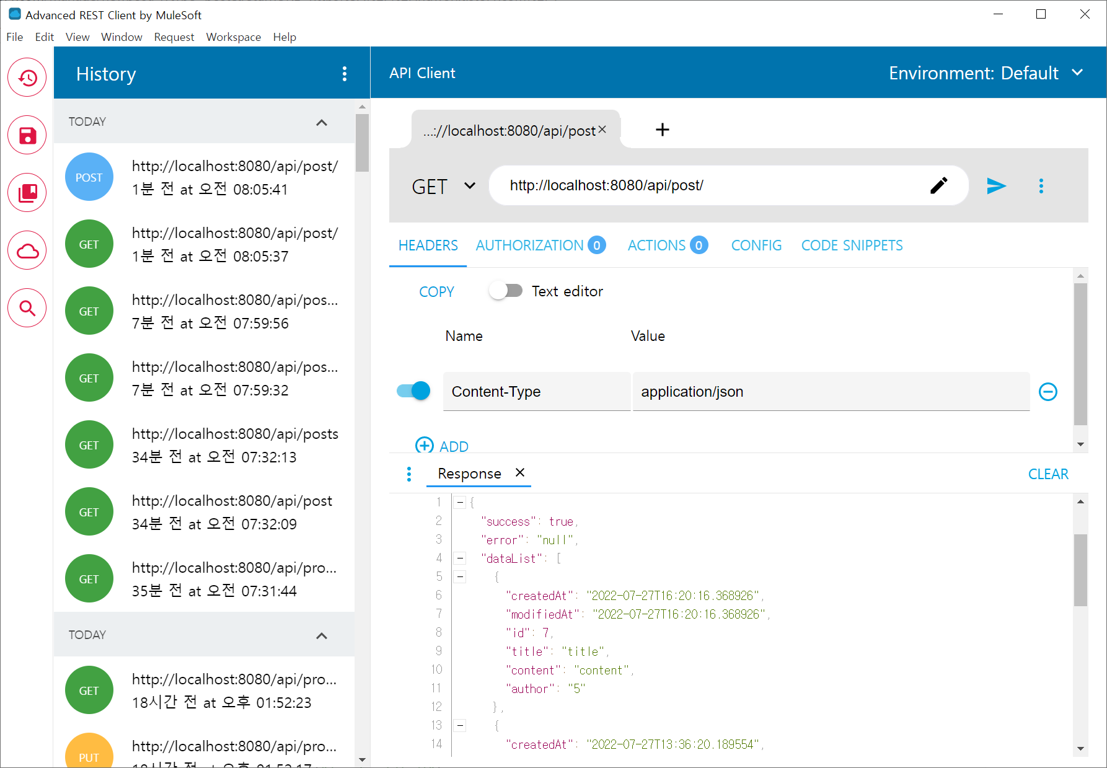Click the response panel scroll-down arrow
Screen dimensions: 1107x768
1080,749
